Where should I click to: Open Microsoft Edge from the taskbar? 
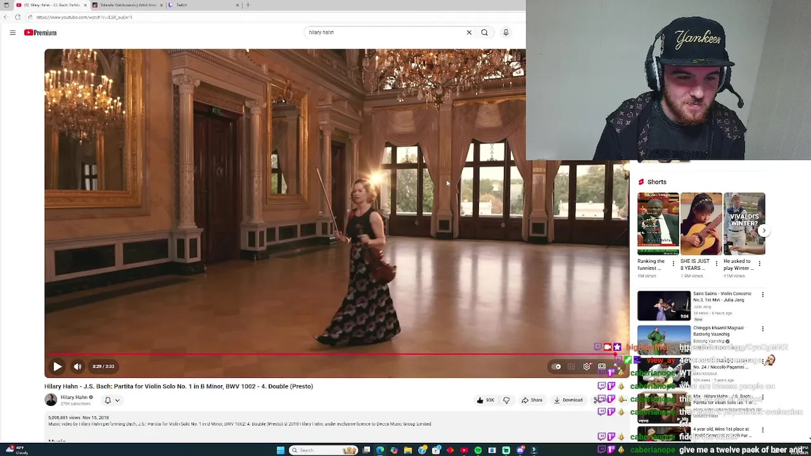click(x=380, y=450)
